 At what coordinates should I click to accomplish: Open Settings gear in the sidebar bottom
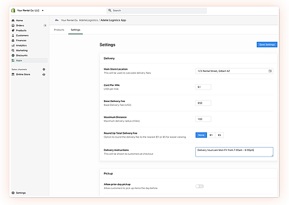tap(13, 193)
